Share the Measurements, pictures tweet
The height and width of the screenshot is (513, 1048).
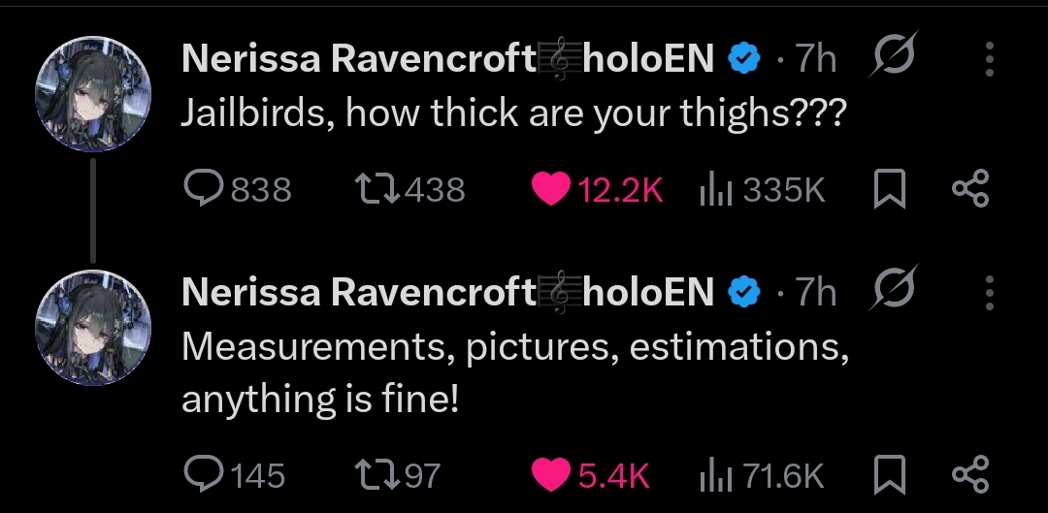969,474
